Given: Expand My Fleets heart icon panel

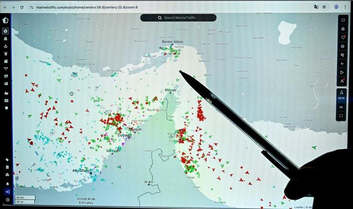Looking at the screenshot, I should pyautogui.click(x=342, y=37).
